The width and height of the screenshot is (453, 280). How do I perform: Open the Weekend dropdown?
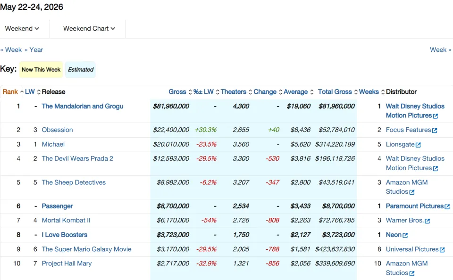22,29
